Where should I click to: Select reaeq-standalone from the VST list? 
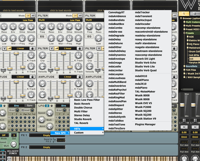[x=146, y=39]
